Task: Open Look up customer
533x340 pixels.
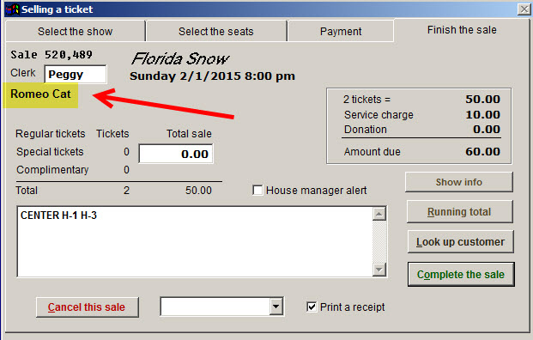Action: point(461,242)
